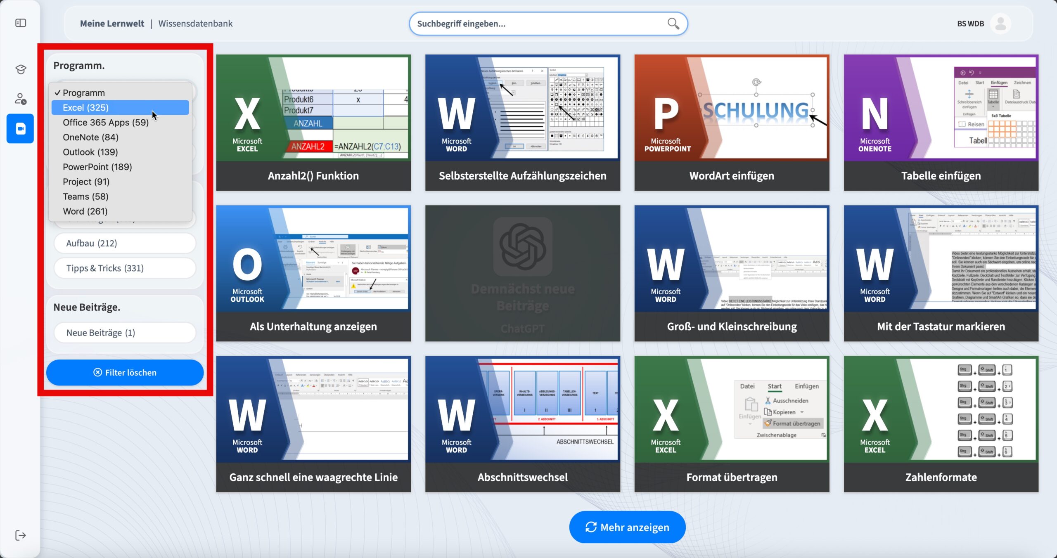Select the blue video knowledge base icon
Screen dimensions: 1057x558
click(20, 129)
